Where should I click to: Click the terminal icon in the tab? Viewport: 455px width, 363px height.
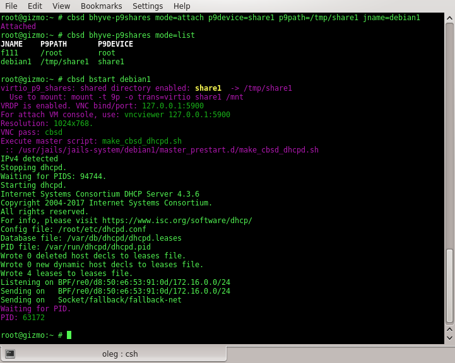(x=10, y=354)
